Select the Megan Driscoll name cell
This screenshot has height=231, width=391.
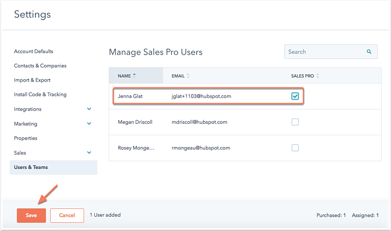135,122
